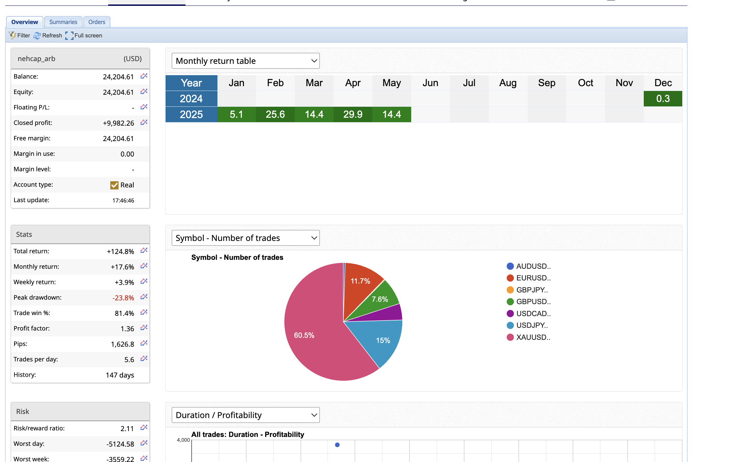Click chart icon next to Balance
This screenshot has height=462, width=742.
(x=144, y=76)
